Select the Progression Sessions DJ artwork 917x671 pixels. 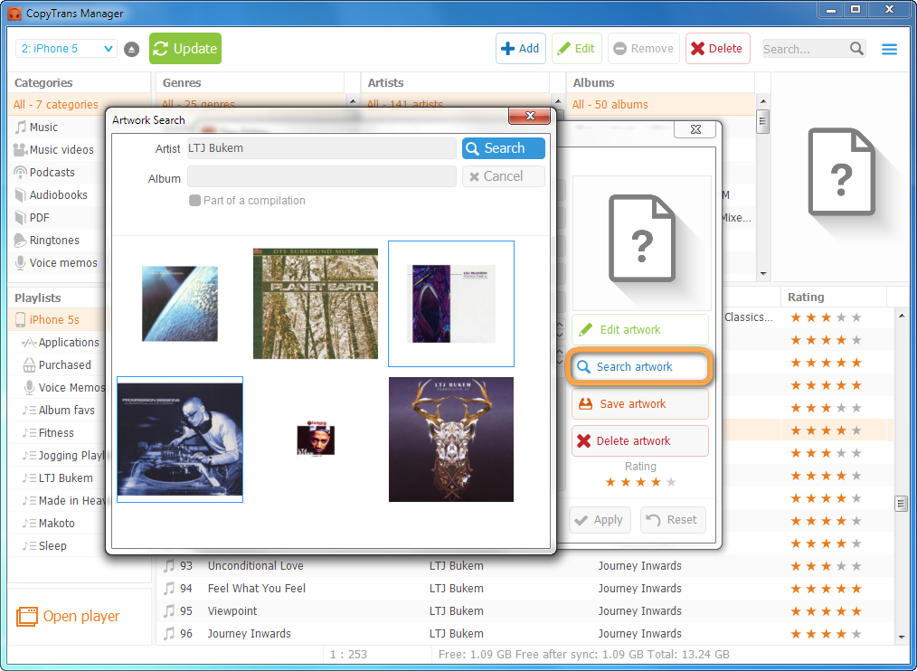[x=180, y=439]
